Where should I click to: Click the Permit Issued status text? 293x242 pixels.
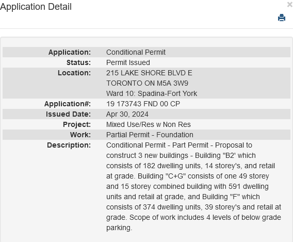128,62
